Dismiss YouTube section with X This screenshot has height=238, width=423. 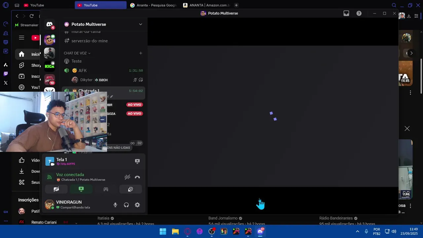tap(407, 129)
